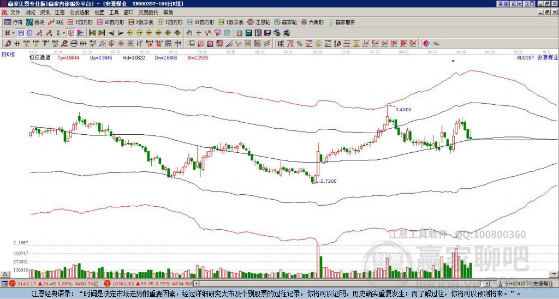
Task: Open the 资讯 menu
Action: click(45, 13)
